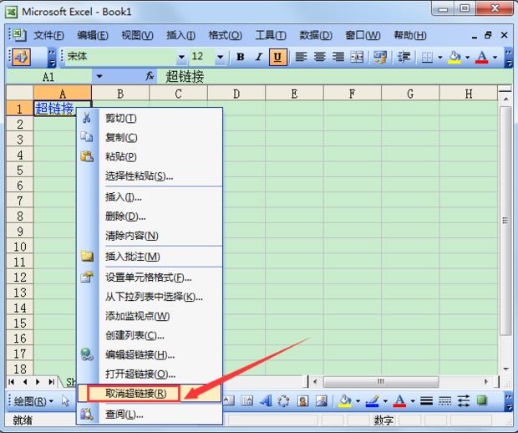Apply font color from drawing toolbar
The height and width of the screenshot is (433, 518).
click(399, 401)
